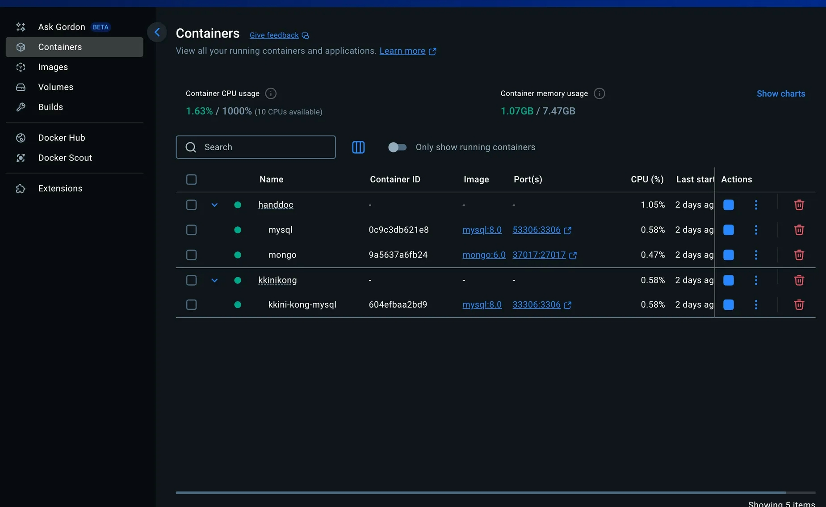Open mysql:8.0 image link in kkini-kong-mysql row
The height and width of the screenshot is (507, 826).
[482, 304]
